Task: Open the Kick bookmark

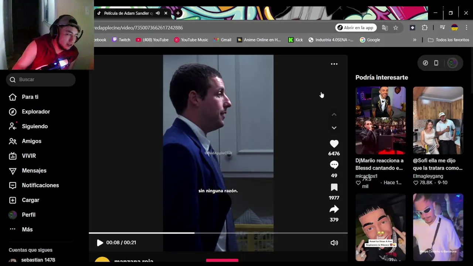Action: (x=296, y=40)
